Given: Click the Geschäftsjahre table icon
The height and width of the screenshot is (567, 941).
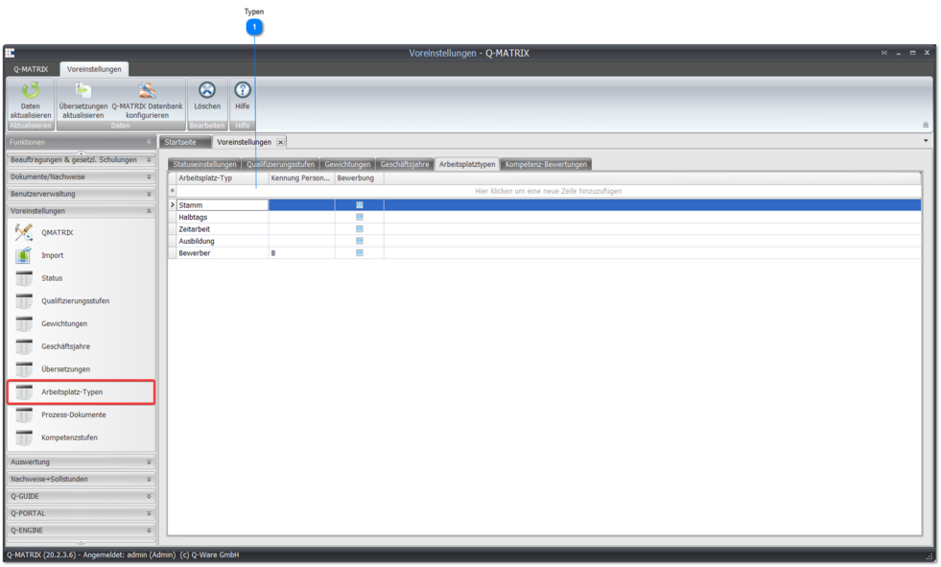Looking at the screenshot, I should coord(24,346).
